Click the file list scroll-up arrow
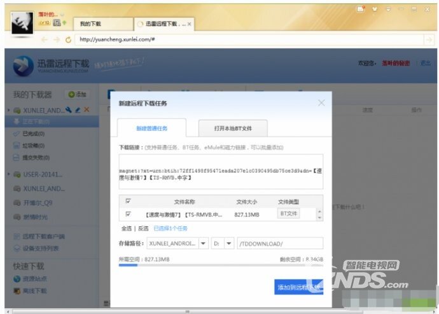The height and width of the screenshot is (314, 439). pos(319,212)
